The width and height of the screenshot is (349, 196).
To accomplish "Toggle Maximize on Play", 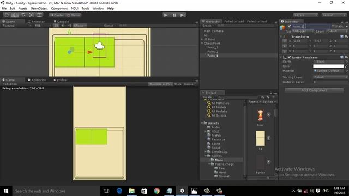I will (160, 84).
